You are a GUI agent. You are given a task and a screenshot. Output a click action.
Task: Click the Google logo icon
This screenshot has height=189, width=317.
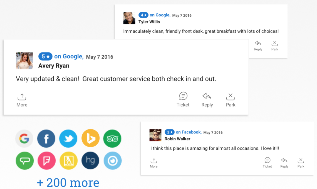24,139
